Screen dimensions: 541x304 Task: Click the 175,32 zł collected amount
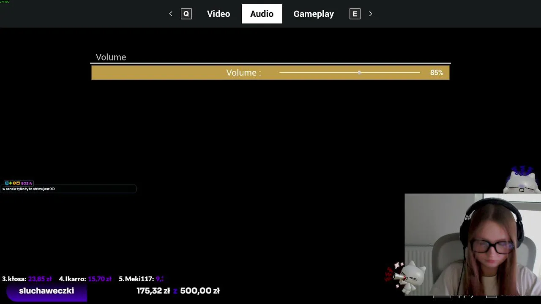tap(153, 291)
